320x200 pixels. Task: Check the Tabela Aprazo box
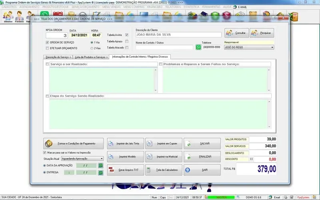127,41
